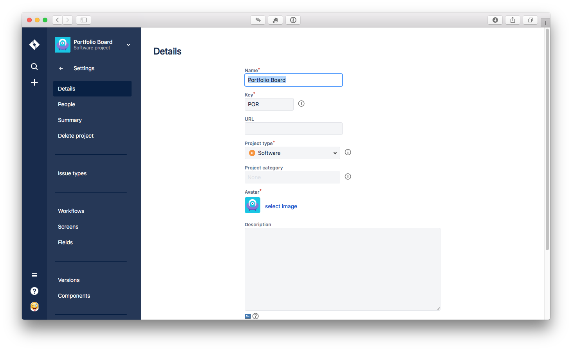Show browser downloads via the download icon
Screen dimensions: 572x351
click(x=495, y=20)
